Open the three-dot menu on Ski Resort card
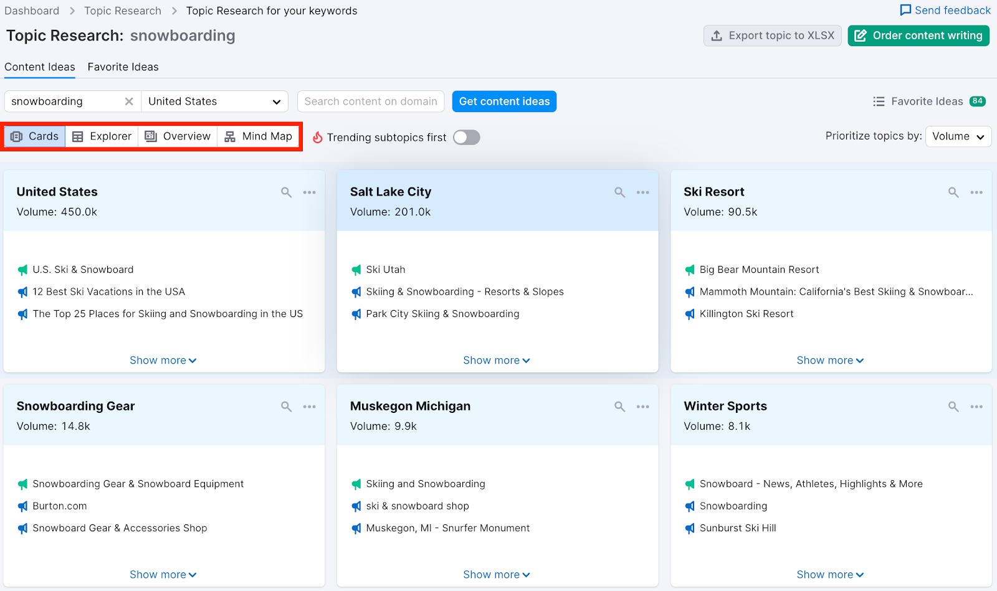 [x=976, y=192]
